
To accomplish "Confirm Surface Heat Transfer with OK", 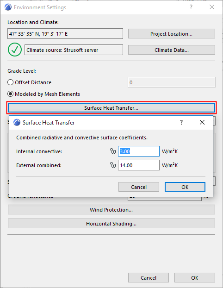I will 185,187.
